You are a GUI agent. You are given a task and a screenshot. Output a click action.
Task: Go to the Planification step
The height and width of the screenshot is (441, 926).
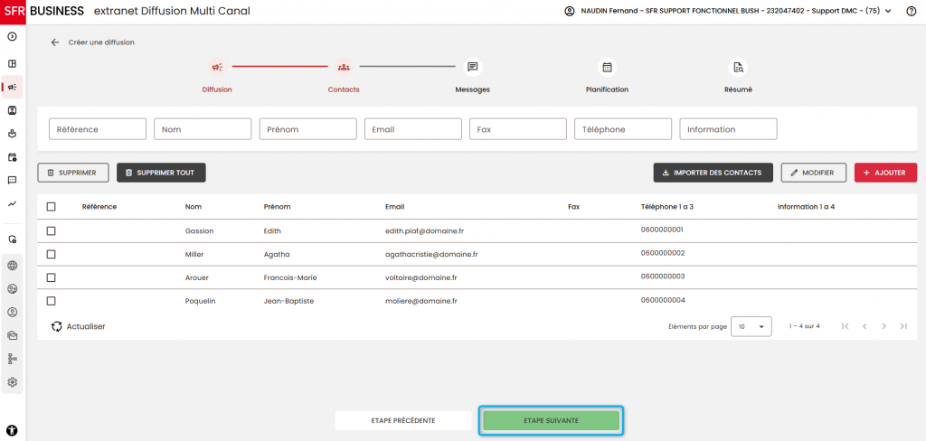(x=607, y=77)
